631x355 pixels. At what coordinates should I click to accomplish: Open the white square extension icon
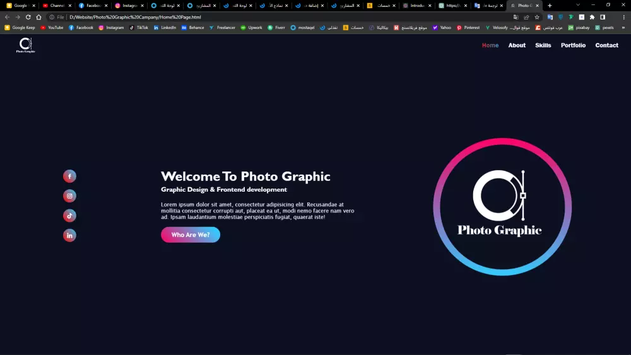[582, 17]
